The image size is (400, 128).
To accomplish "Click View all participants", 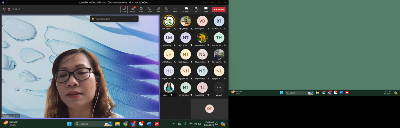I will (x=219, y=89).
